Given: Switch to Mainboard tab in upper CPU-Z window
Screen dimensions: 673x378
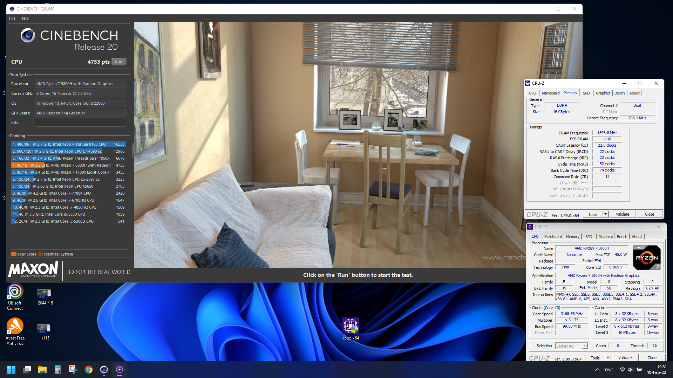Looking at the screenshot, I should point(550,93).
